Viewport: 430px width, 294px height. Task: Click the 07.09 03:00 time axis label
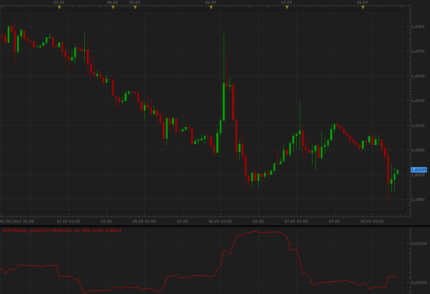pos(296,221)
